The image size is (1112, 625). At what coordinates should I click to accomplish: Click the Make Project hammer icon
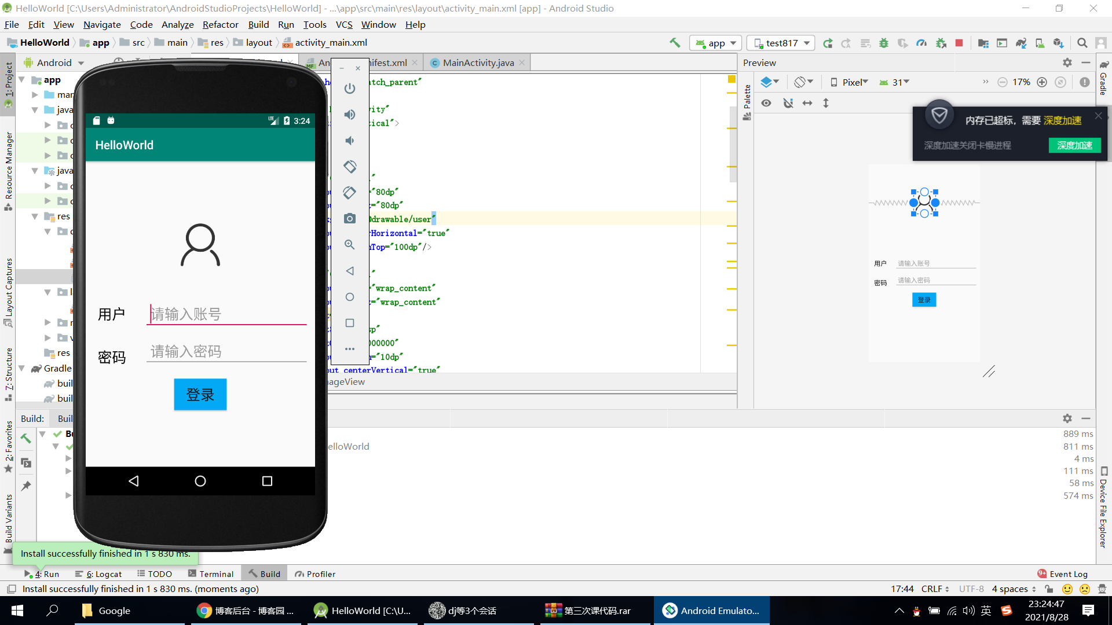click(675, 43)
